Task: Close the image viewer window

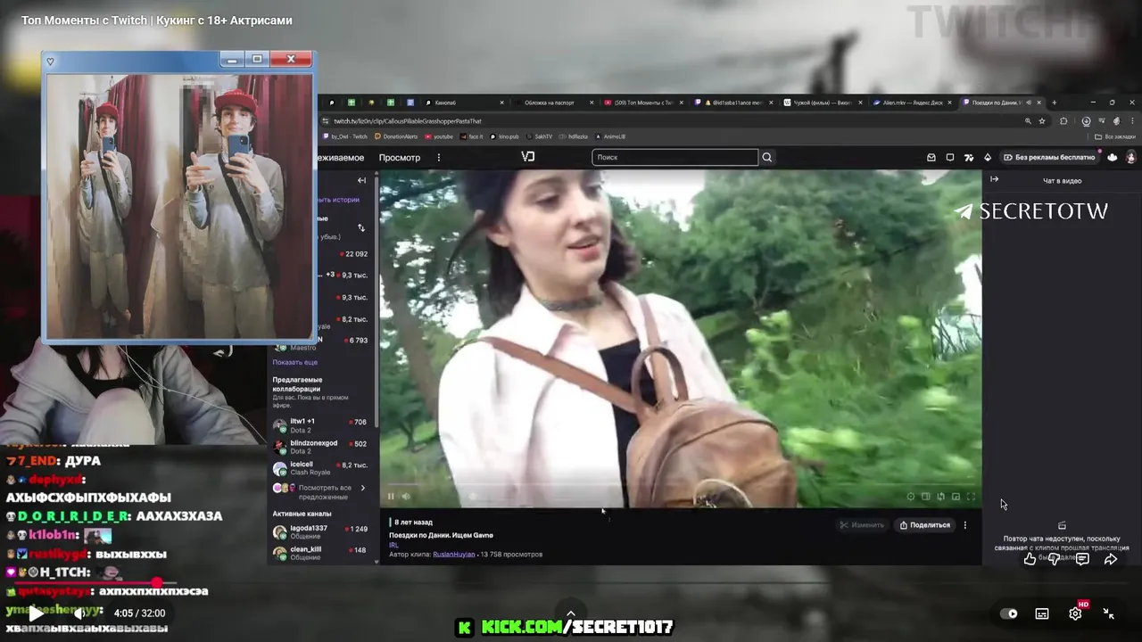Action: tap(291, 59)
